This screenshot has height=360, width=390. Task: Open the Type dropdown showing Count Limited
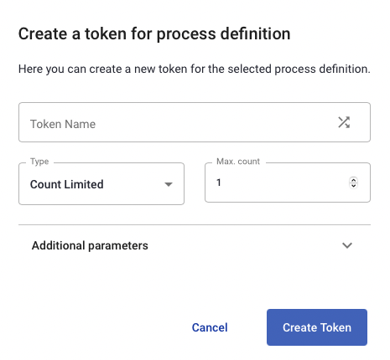pos(101,184)
